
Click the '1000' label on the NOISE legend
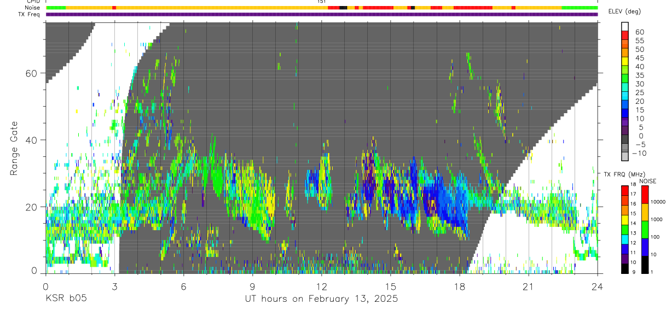(657, 219)
